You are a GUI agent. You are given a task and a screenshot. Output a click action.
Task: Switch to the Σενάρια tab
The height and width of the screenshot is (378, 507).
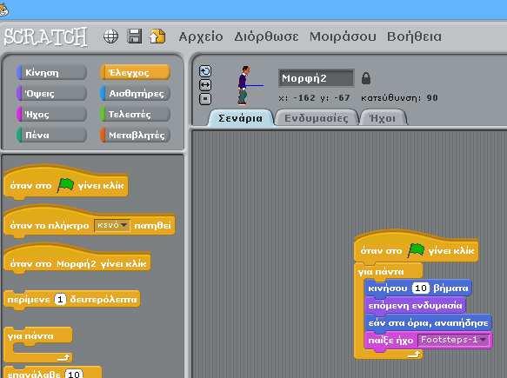point(240,118)
